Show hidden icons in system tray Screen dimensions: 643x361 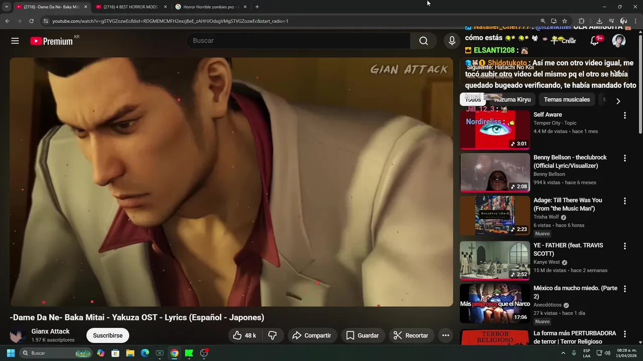[563, 353]
